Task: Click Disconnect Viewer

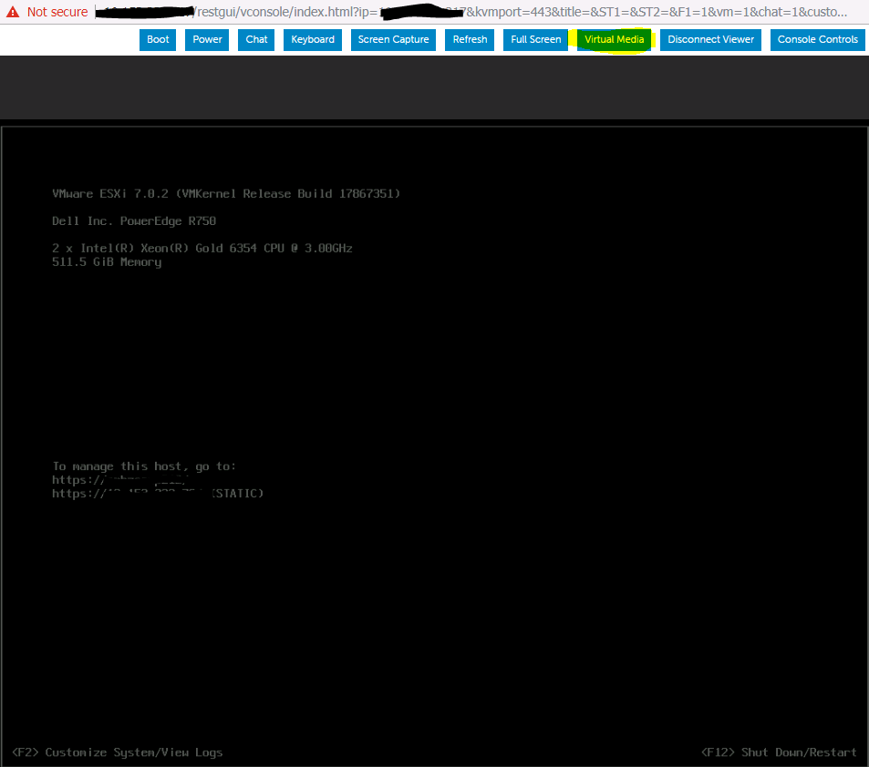Action: (710, 39)
